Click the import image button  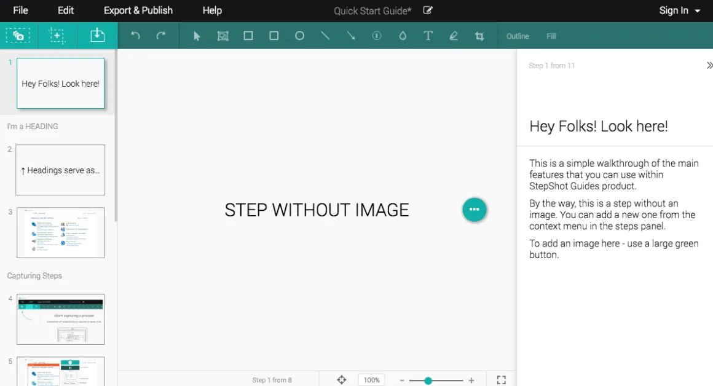97,36
